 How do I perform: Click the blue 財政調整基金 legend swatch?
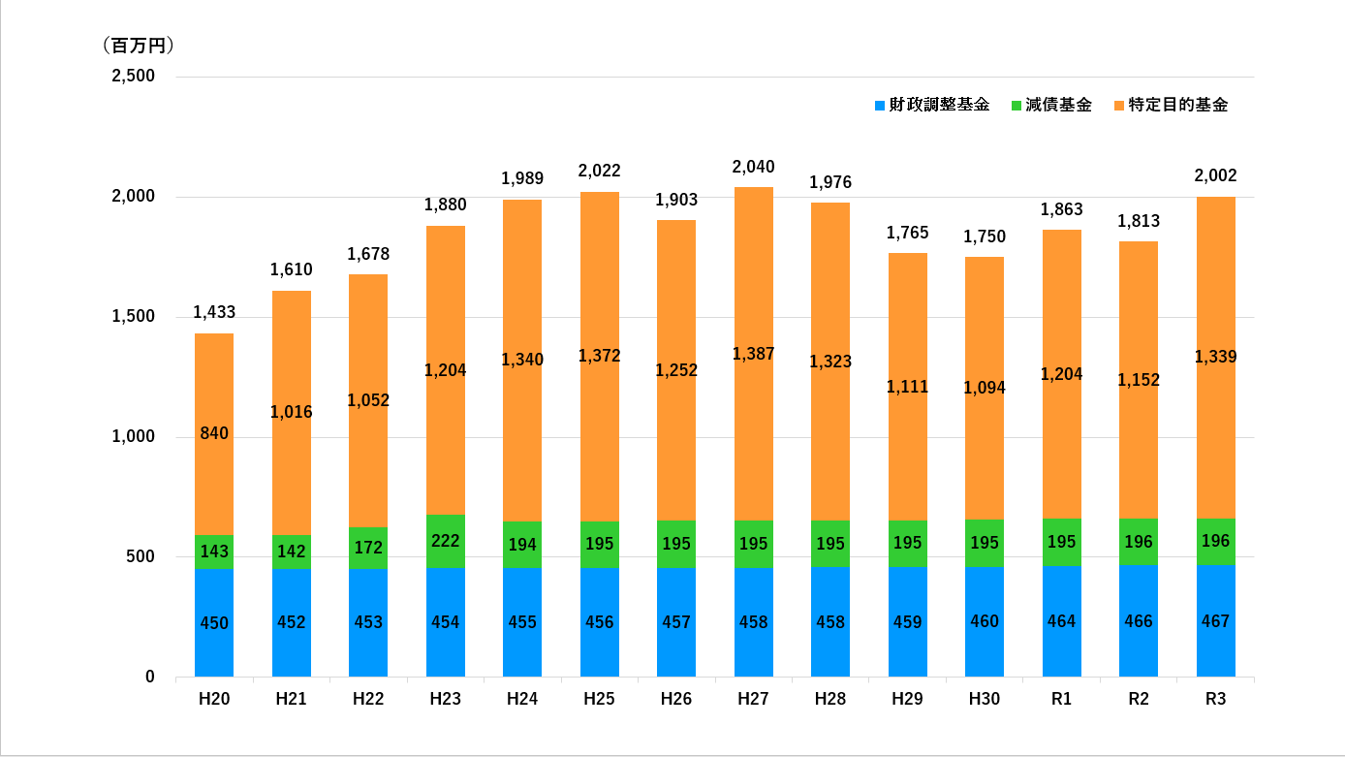880,105
